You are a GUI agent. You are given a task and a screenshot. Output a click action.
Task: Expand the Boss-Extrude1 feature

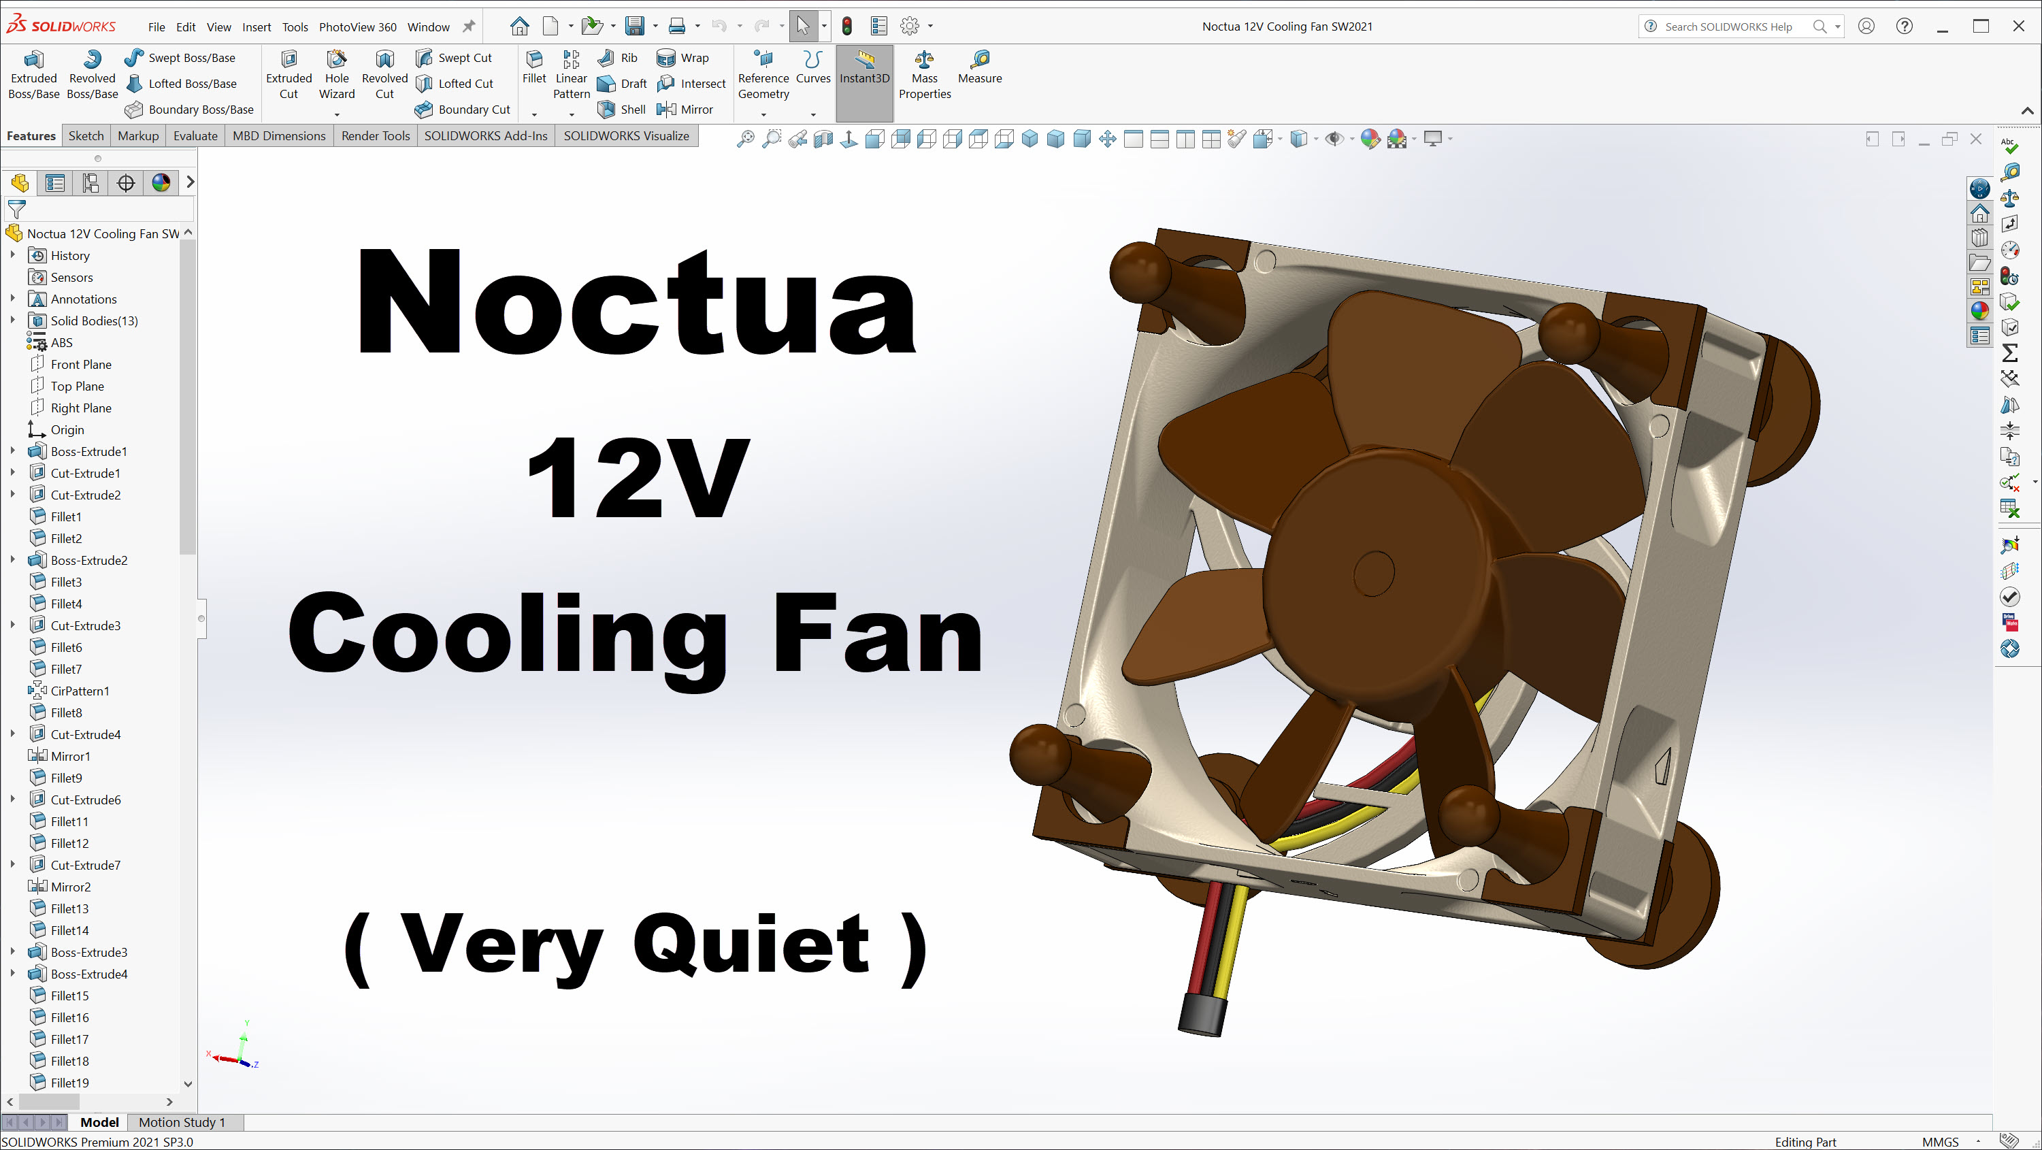(13, 451)
